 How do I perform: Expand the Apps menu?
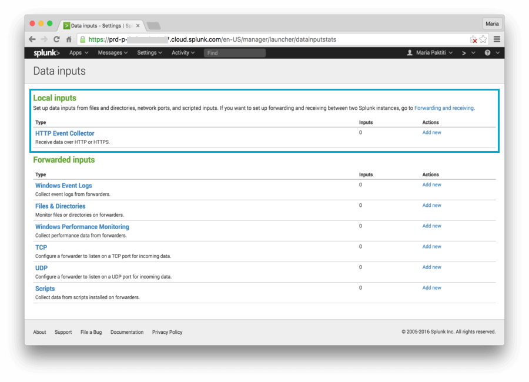click(x=79, y=53)
